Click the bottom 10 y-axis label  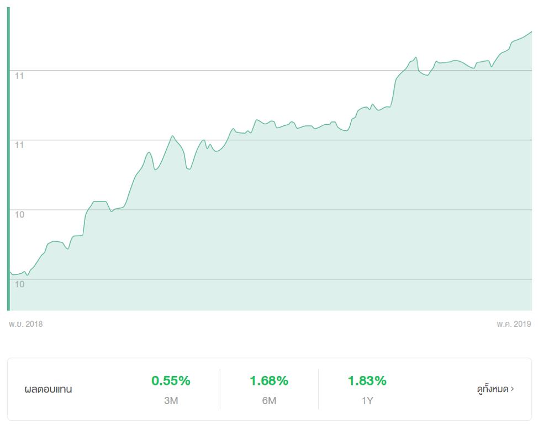tap(19, 284)
